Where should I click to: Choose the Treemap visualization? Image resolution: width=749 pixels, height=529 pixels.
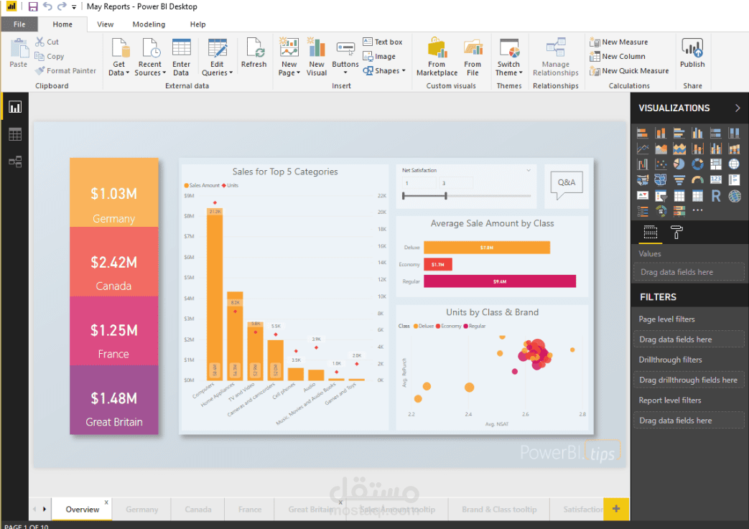[715, 164]
